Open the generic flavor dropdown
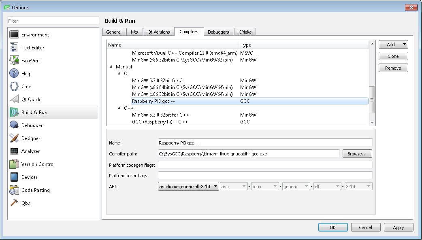The height and width of the screenshot is (240, 422). point(296,186)
